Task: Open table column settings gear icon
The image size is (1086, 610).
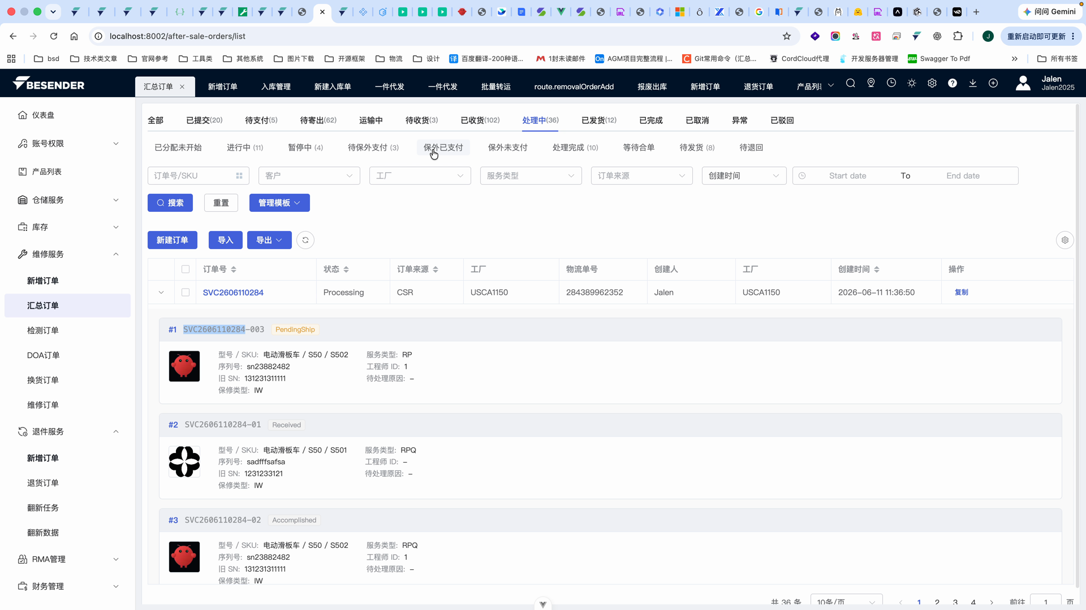Action: [1065, 240]
